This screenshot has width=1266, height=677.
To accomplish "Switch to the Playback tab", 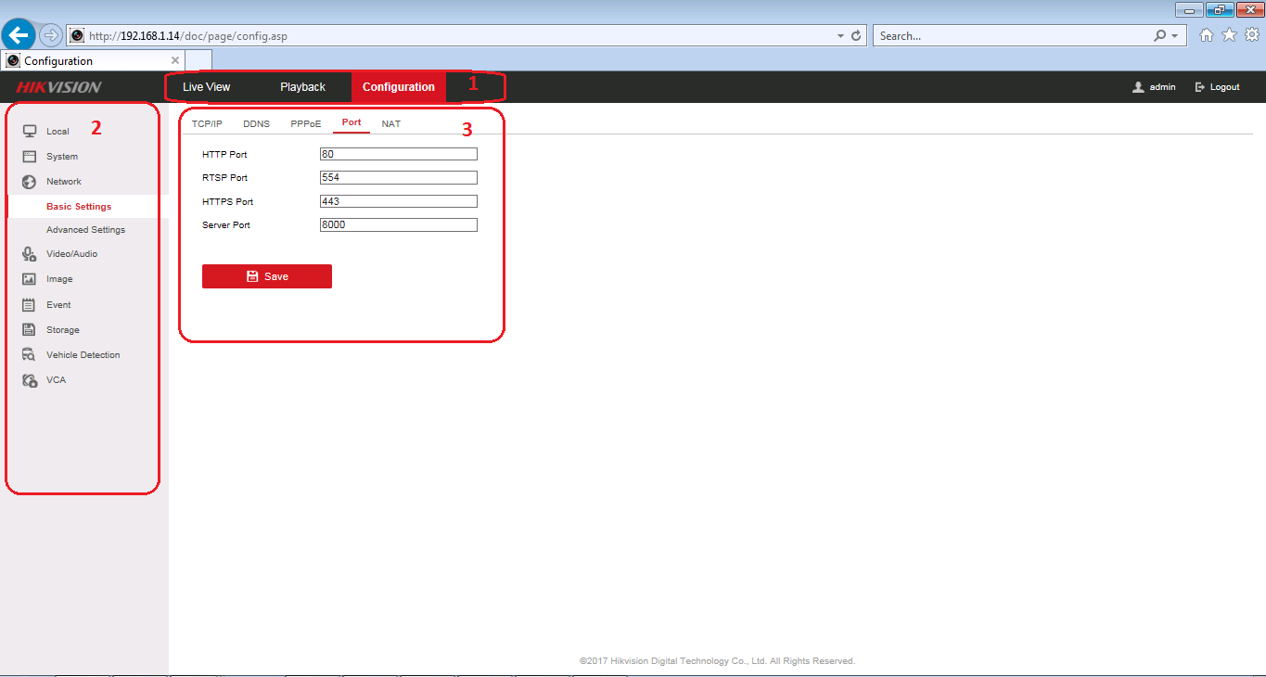I will pos(302,87).
